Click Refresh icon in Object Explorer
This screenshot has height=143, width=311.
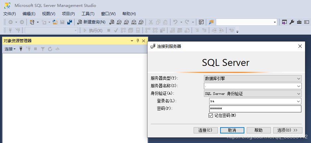tap(50, 49)
